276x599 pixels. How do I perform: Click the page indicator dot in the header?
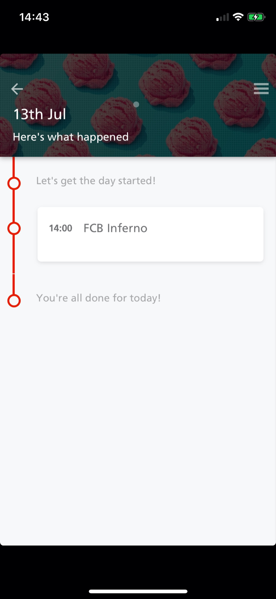pos(136,105)
